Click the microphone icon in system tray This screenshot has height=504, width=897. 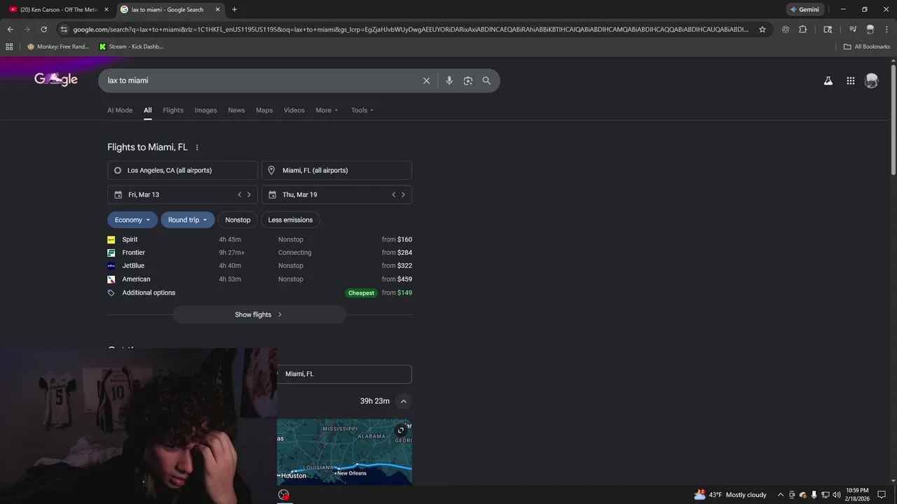814,495
